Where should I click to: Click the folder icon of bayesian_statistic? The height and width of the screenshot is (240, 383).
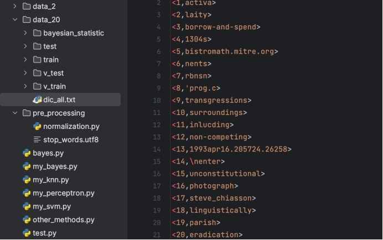click(37, 33)
